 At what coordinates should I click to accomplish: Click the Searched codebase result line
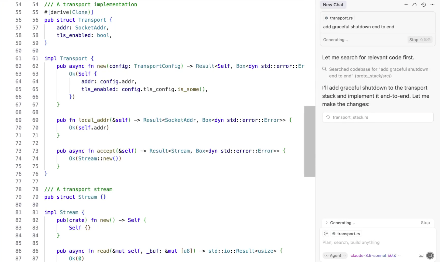tap(378, 72)
